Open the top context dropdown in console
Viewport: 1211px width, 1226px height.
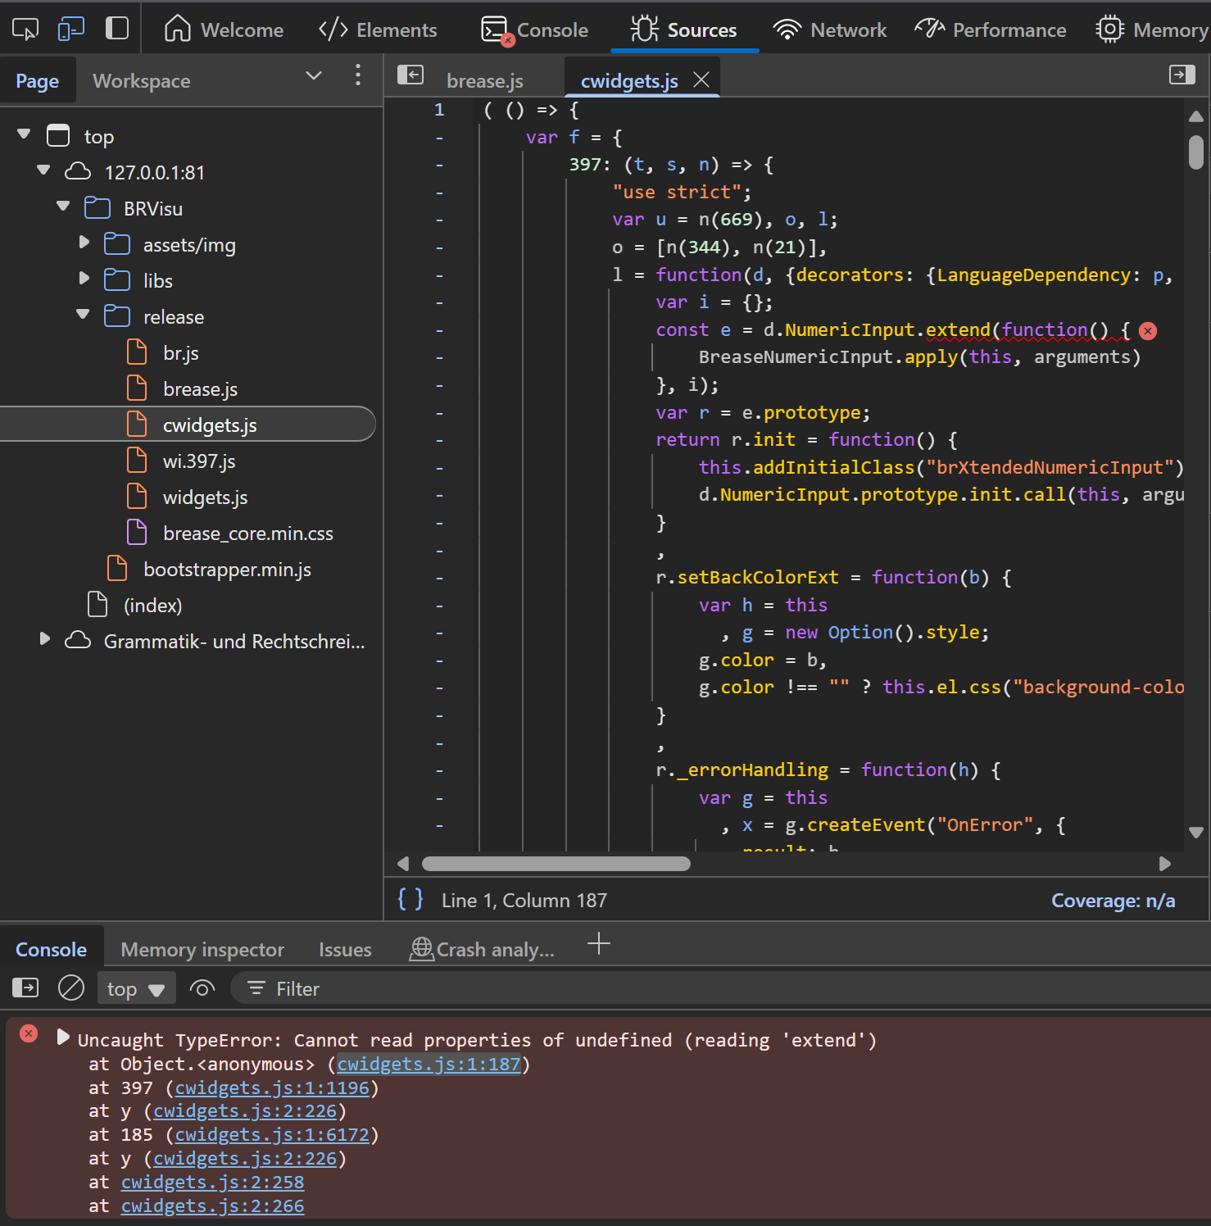click(135, 989)
